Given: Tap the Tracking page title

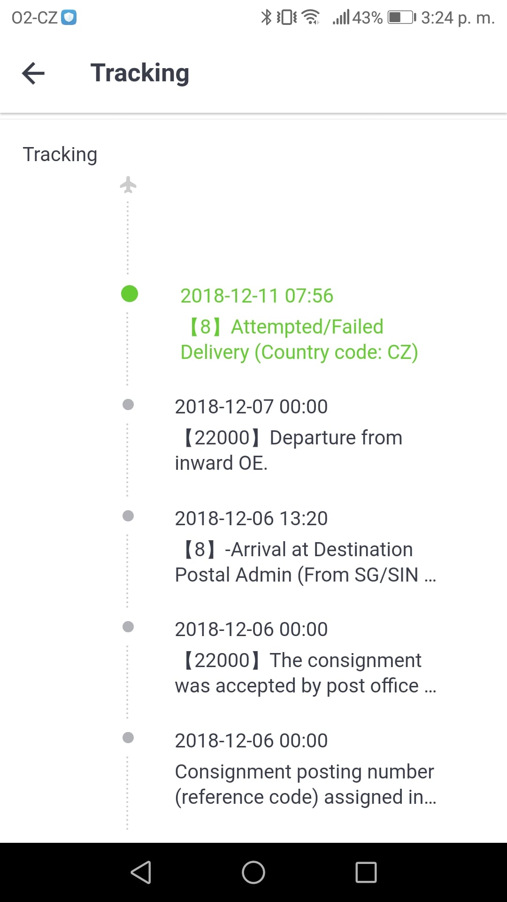Looking at the screenshot, I should pos(140,73).
